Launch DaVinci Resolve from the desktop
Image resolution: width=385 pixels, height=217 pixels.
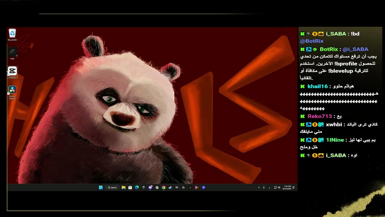[12, 93]
